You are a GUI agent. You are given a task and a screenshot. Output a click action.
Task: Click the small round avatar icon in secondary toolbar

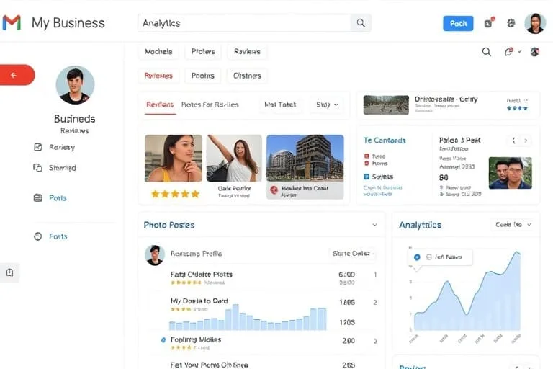[535, 52]
